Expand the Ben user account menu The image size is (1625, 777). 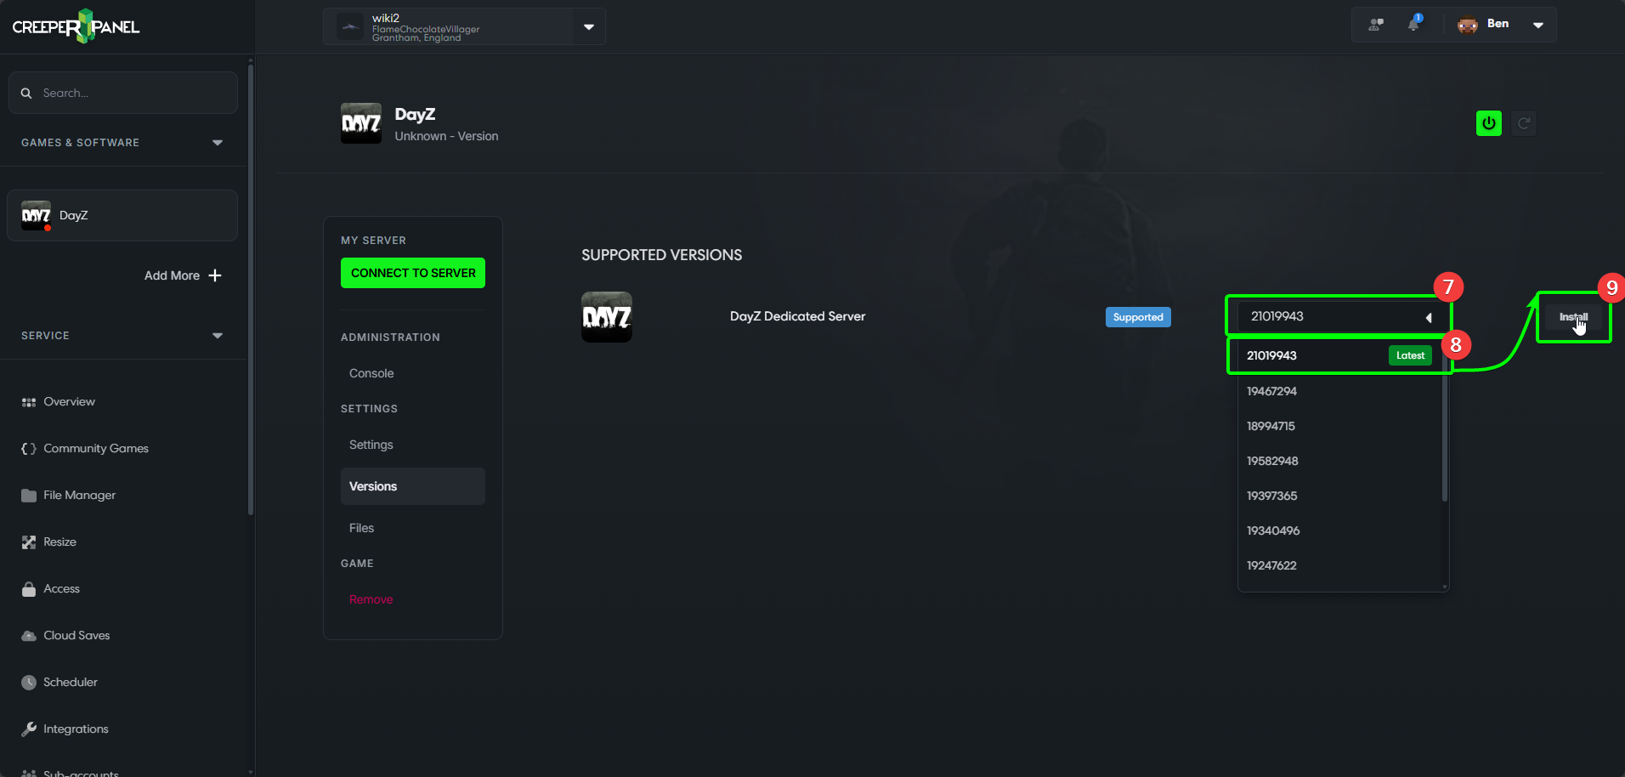pyautogui.click(x=1537, y=25)
